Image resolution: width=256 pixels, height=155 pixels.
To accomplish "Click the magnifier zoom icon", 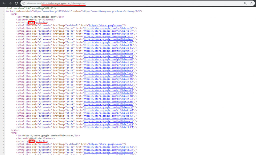I will [245, 3].
